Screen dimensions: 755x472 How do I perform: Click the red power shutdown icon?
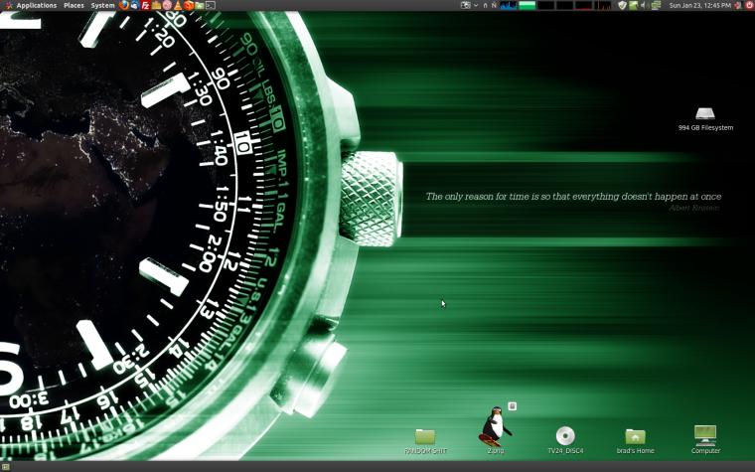(749, 5)
